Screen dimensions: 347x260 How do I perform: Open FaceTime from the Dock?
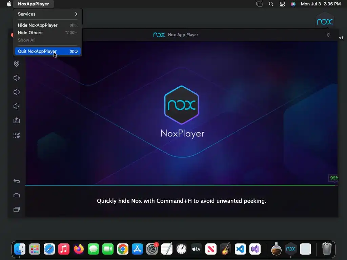point(108,249)
